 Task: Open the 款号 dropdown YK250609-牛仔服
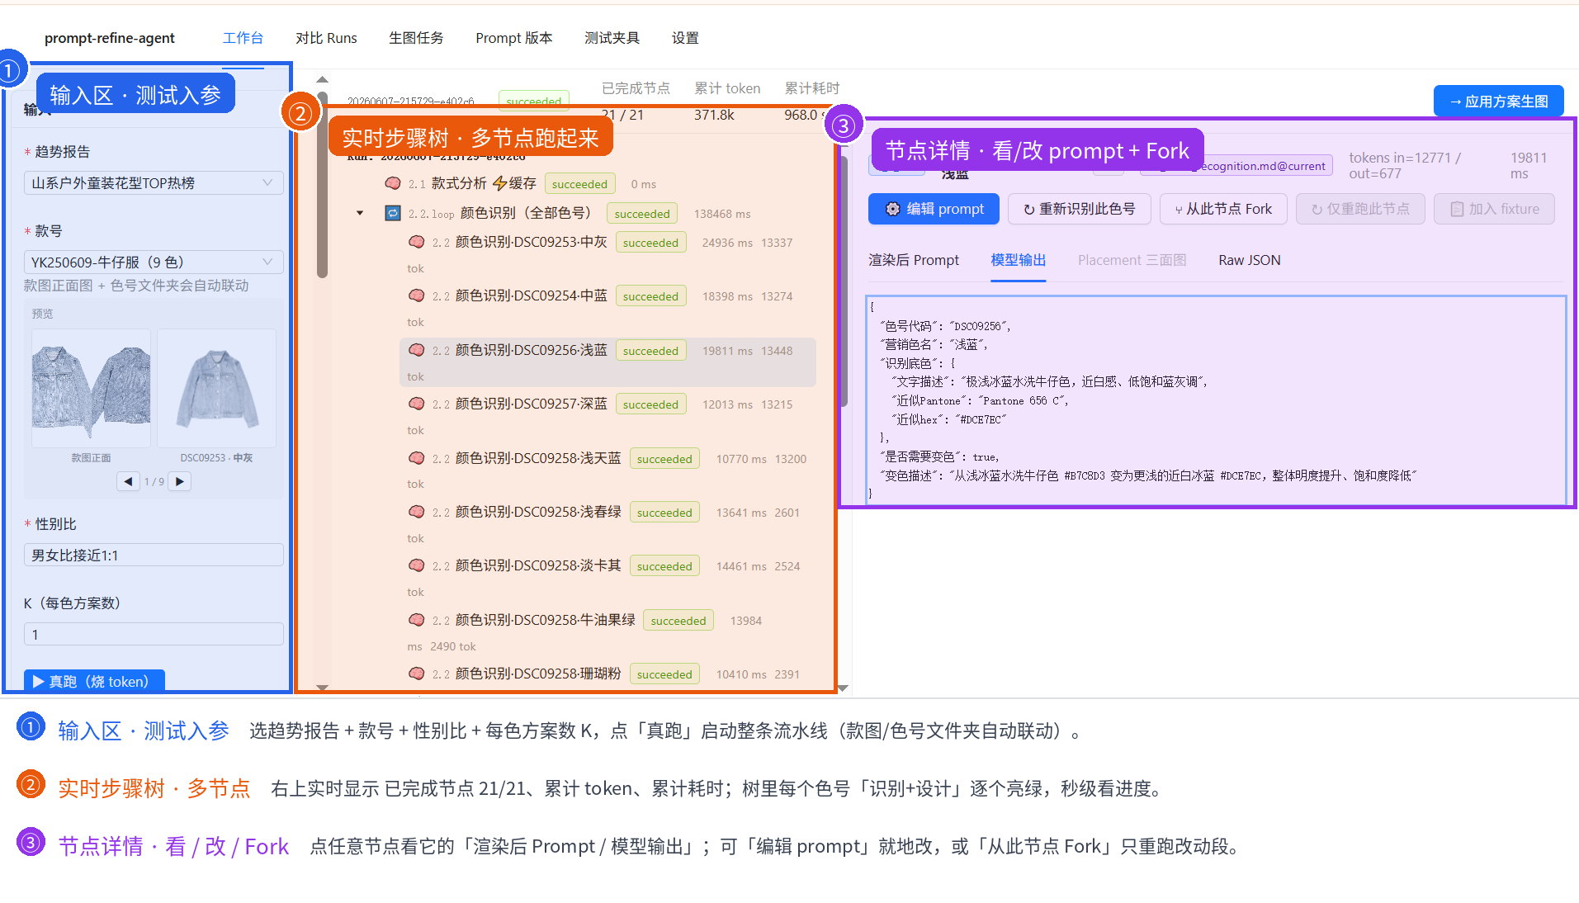pyautogui.click(x=154, y=262)
